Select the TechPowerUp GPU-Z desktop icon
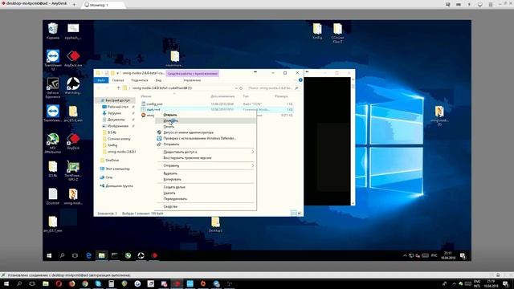Image resolution: width=514 pixels, height=289 pixels. tap(73, 170)
